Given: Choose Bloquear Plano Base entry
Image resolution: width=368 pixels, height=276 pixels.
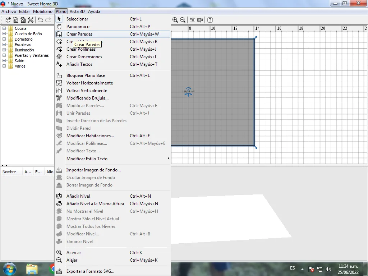Looking at the screenshot, I should pos(112,75).
